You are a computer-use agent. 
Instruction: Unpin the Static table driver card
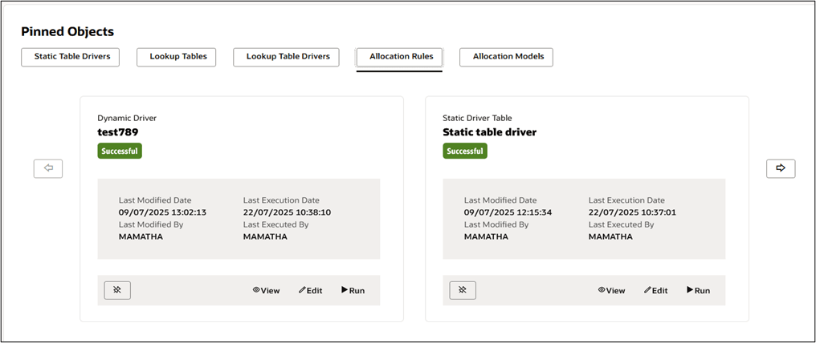(463, 291)
